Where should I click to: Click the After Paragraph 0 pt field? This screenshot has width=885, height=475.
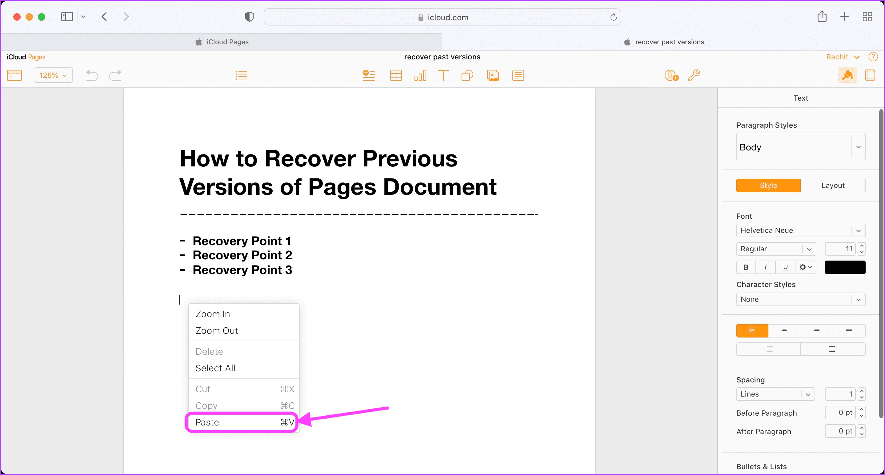[x=840, y=431]
